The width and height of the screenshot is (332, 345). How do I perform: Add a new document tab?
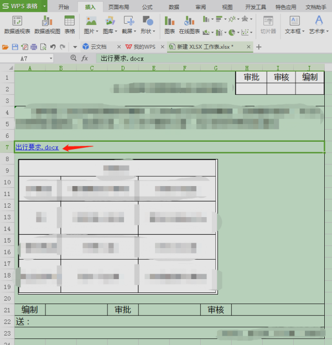pyautogui.click(x=259, y=47)
